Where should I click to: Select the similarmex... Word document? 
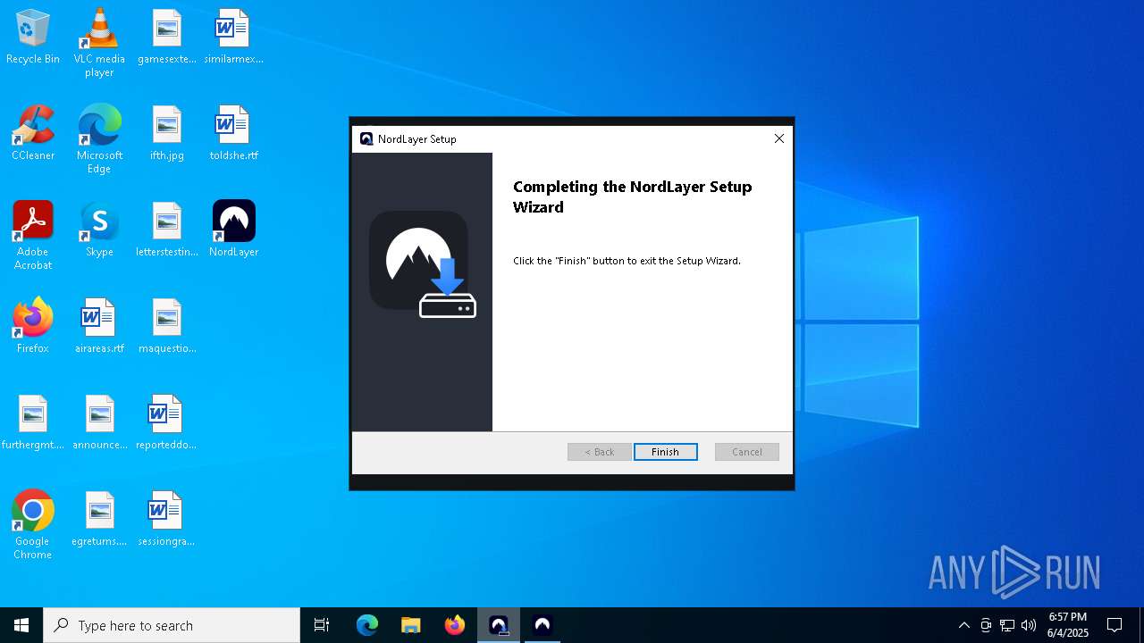233,38
